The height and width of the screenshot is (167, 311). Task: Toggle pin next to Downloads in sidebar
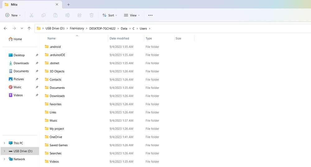(x=37, y=63)
